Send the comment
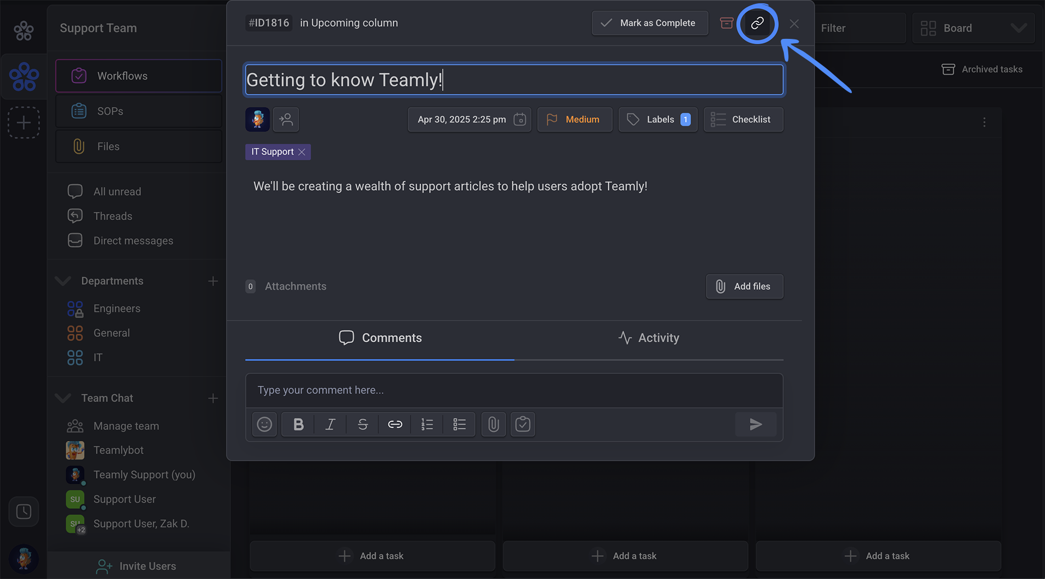Image resolution: width=1045 pixels, height=579 pixels. pos(755,424)
